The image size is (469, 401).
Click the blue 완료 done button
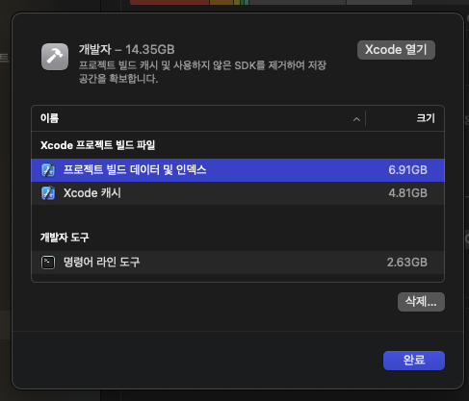tap(414, 361)
